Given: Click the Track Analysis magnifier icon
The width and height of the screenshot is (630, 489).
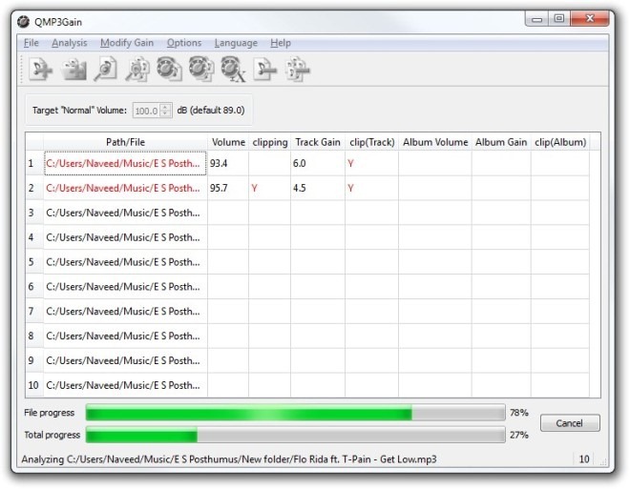Looking at the screenshot, I should [105, 70].
